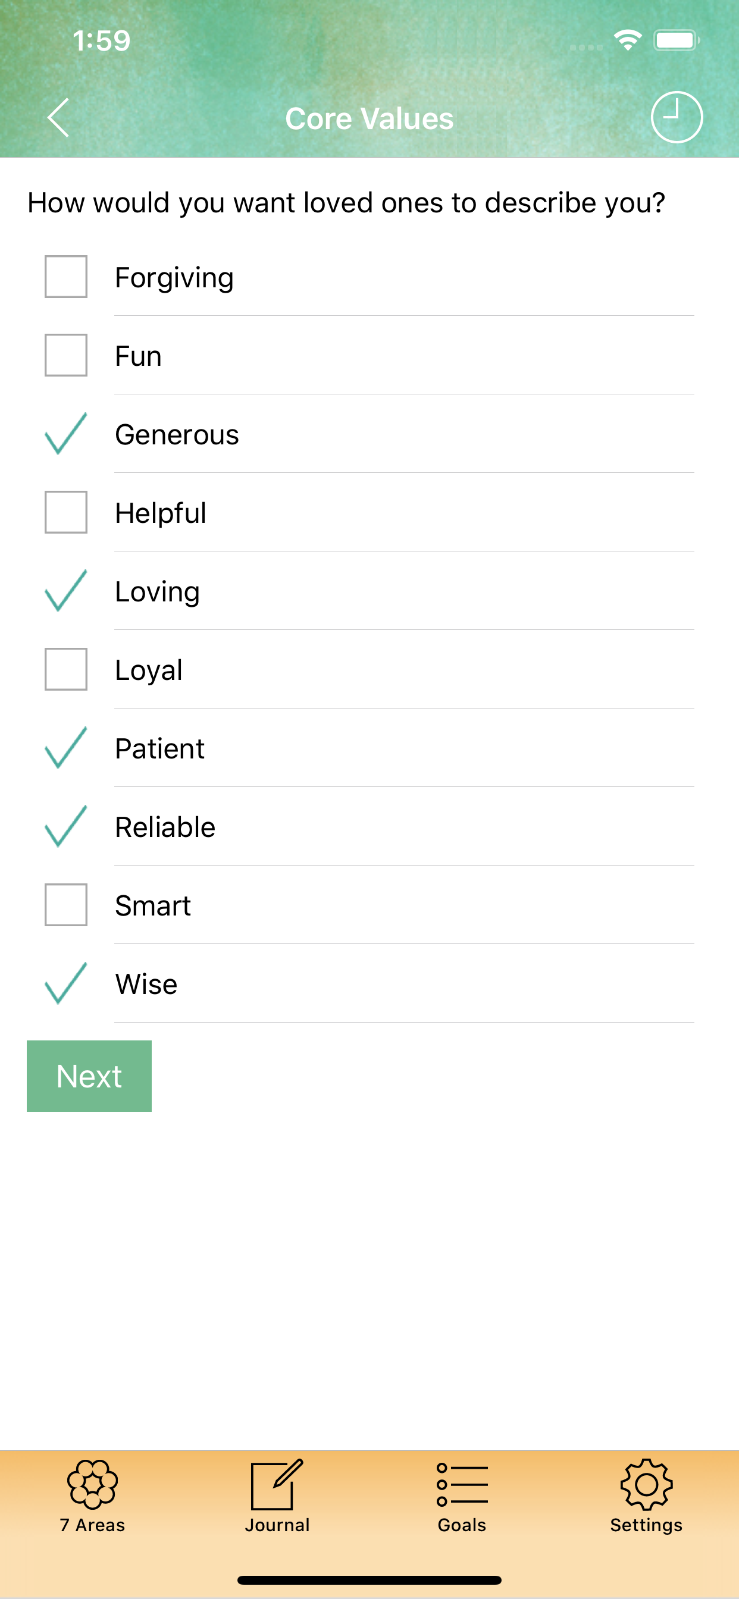Enable the Fun option

(65, 356)
